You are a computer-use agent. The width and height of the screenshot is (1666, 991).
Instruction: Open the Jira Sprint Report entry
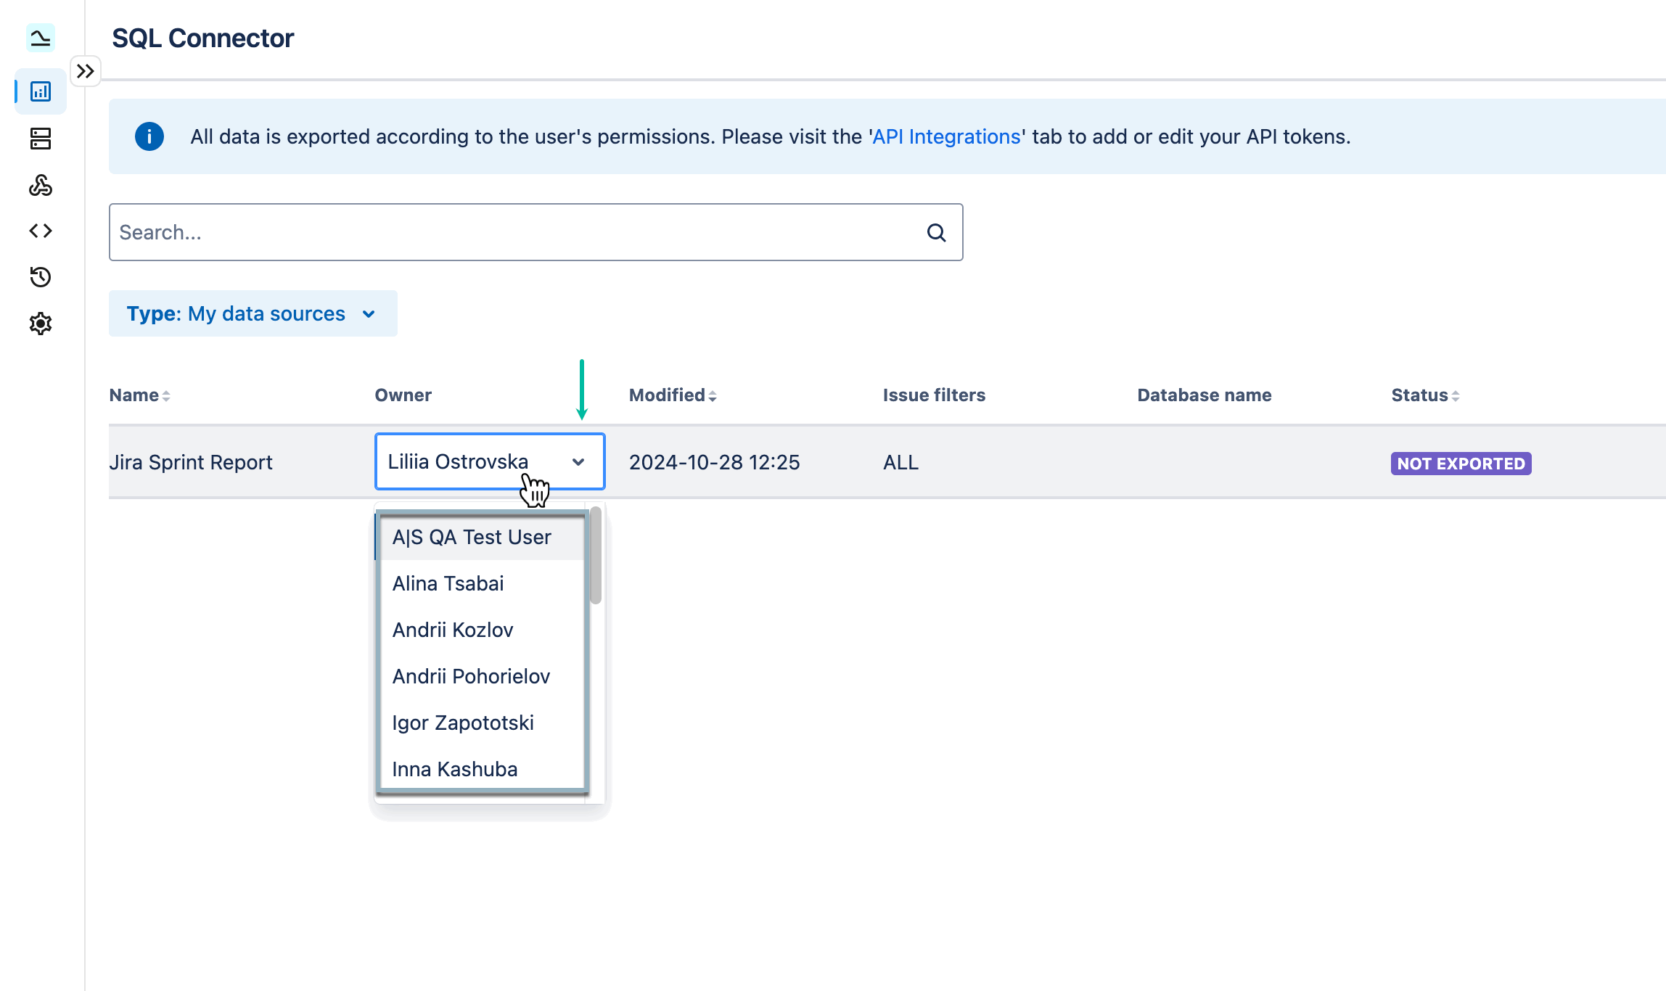(191, 462)
